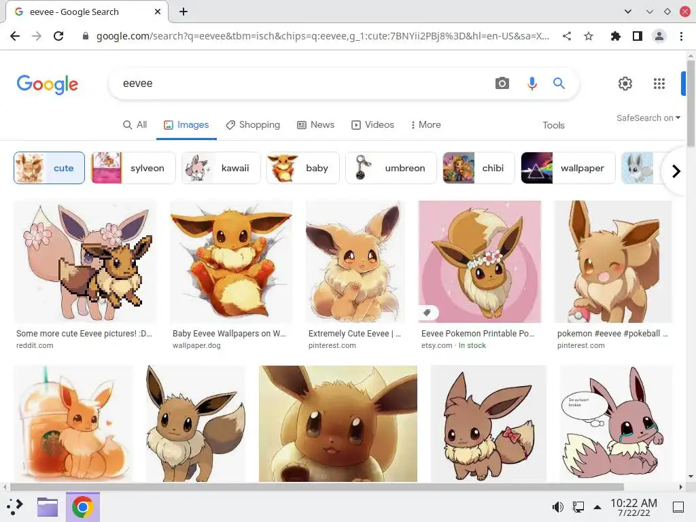Click Chrome icon in taskbar
This screenshot has height=522, width=696.
(82, 507)
